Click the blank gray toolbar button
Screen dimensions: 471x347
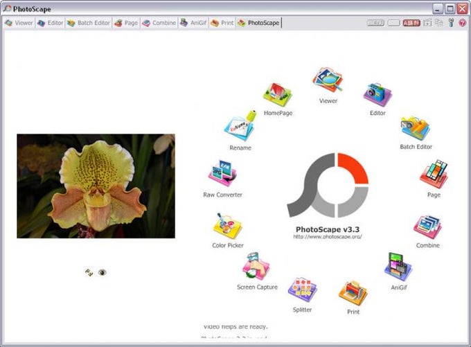[394, 23]
